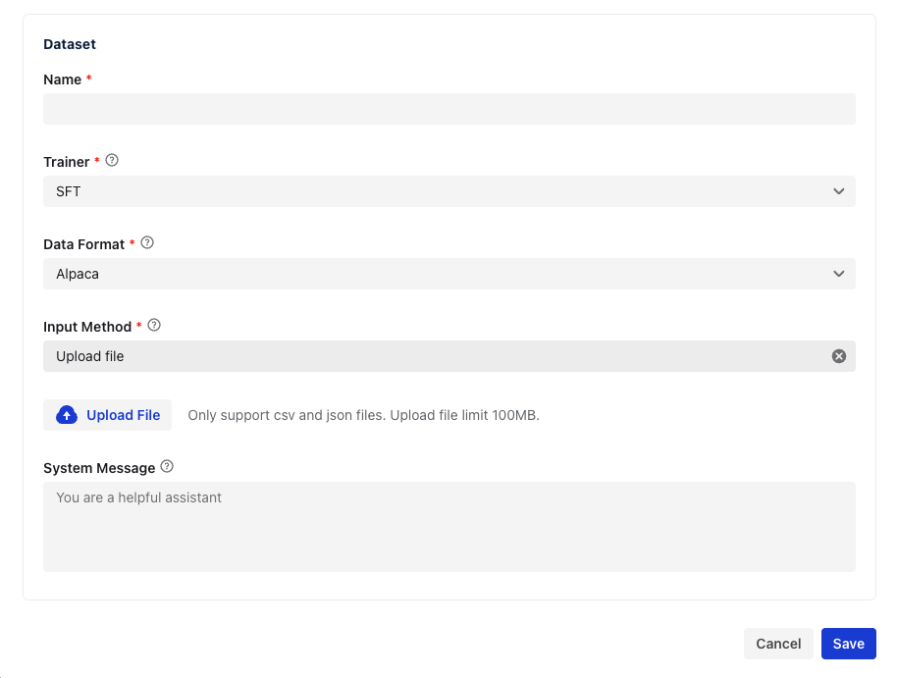The height and width of the screenshot is (678, 897).
Task: Open the Trainer dropdown showing SFT
Action: (432, 191)
